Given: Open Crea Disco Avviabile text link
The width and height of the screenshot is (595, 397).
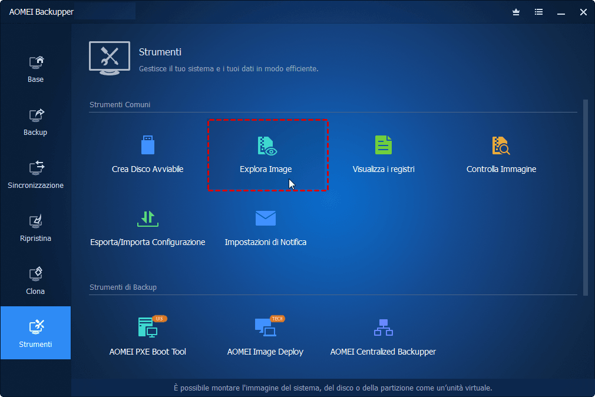Looking at the screenshot, I should (148, 169).
